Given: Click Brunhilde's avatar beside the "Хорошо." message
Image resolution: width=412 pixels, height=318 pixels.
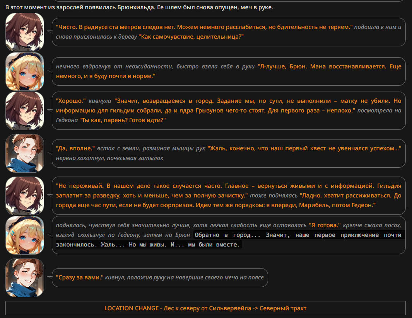Looking at the screenshot, I should pyautogui.click(x=25, y=111).
